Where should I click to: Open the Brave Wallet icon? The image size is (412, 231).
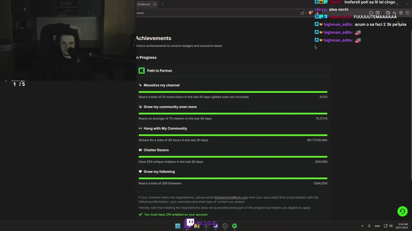click(x=388, y=13)
